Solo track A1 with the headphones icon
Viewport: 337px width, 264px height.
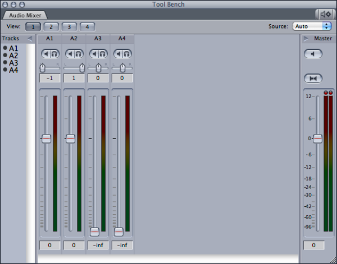(x=54, y=54)
